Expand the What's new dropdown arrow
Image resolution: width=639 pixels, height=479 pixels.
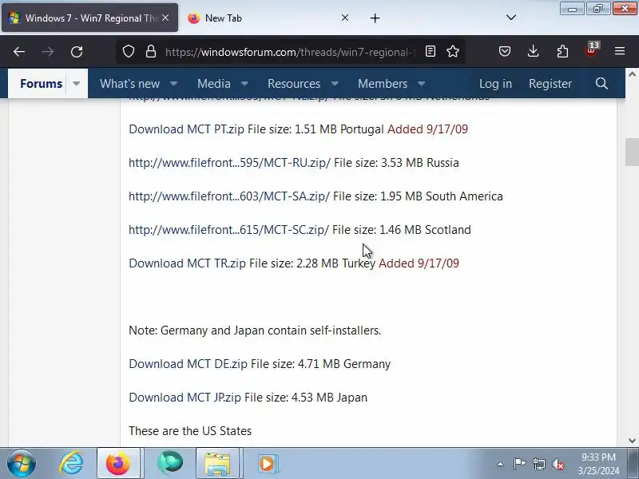173,84
